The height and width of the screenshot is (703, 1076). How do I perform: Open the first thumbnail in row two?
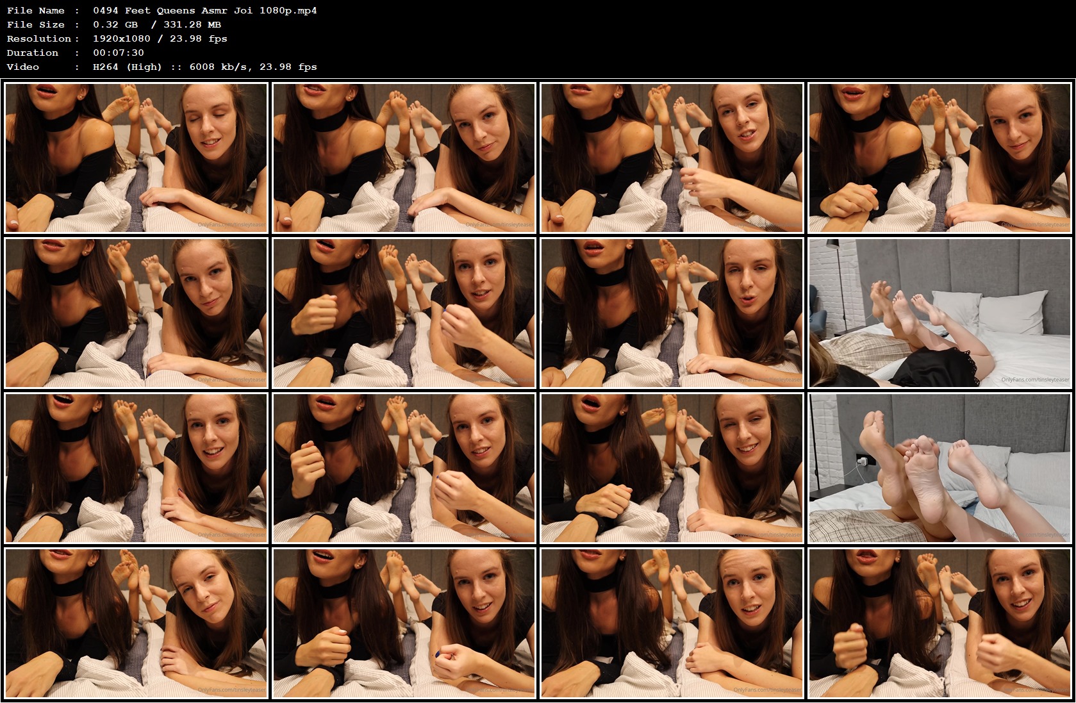tap(136, 313)
